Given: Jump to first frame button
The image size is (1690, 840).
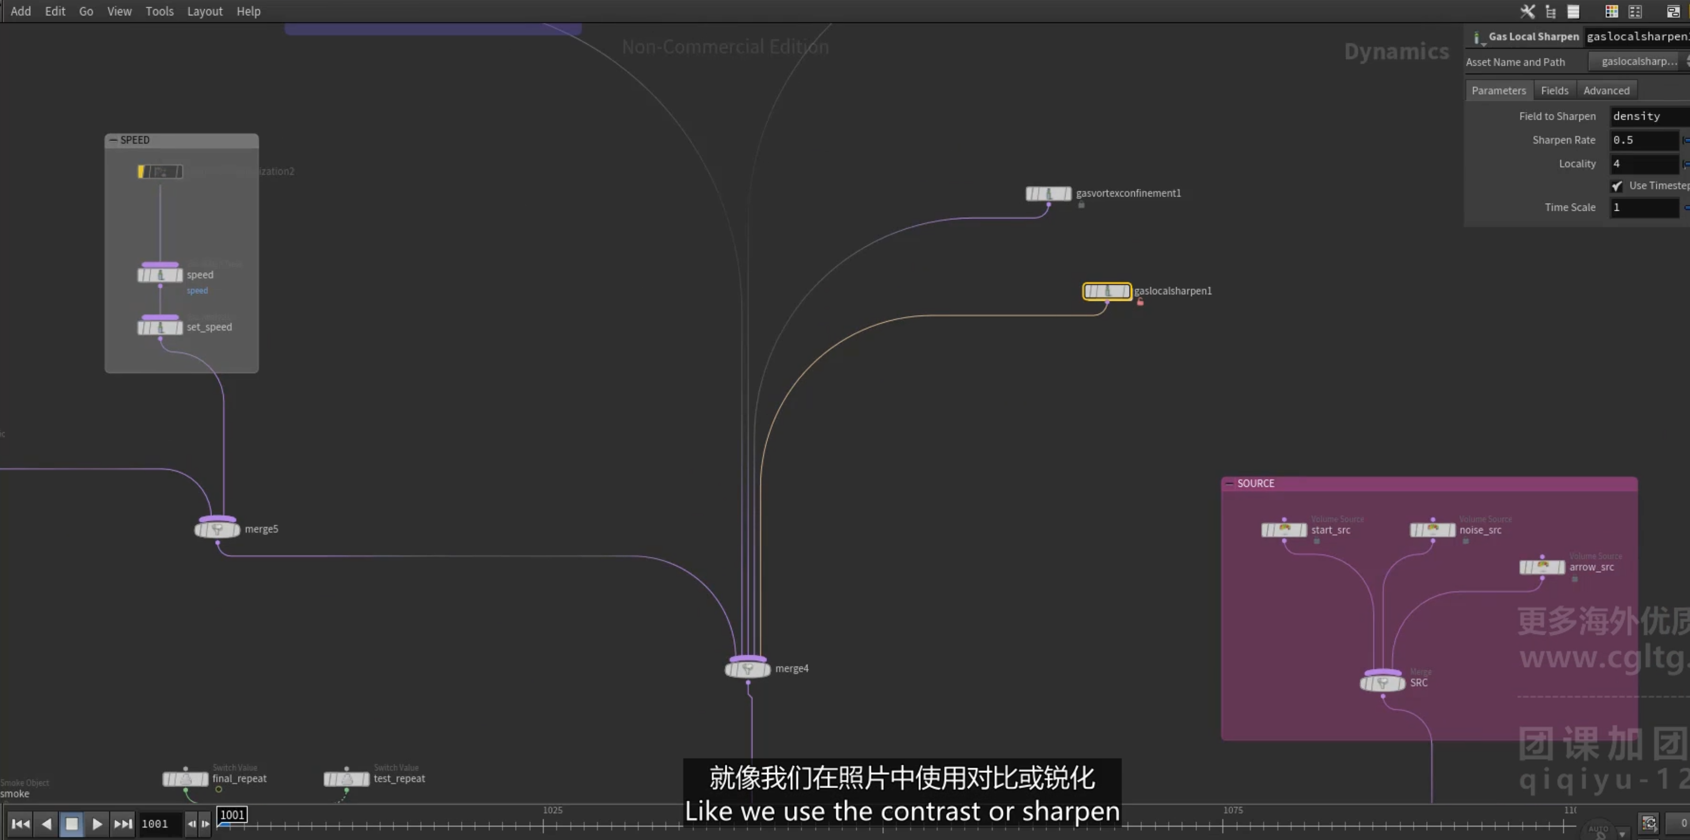Looking at the screenshot, I should (x=20, y=824).
